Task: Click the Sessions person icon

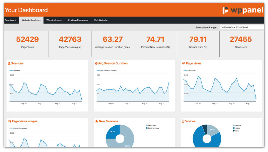Action: (9, 63)
